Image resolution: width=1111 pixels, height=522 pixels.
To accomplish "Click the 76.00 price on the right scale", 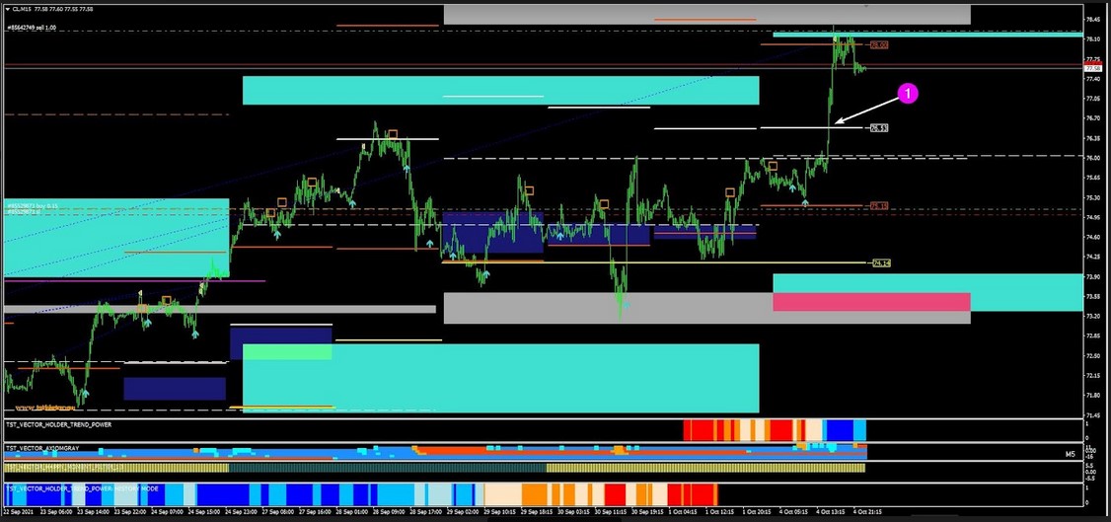I will (x=1092, y=158).
